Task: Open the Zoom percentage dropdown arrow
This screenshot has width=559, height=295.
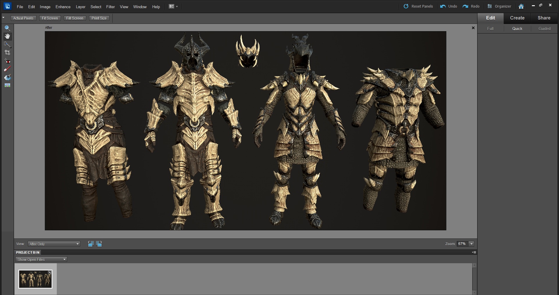Action: pos(471,244)
